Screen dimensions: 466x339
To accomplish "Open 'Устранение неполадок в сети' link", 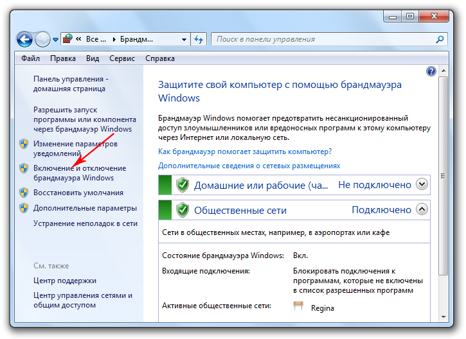I will click(85, 223).
